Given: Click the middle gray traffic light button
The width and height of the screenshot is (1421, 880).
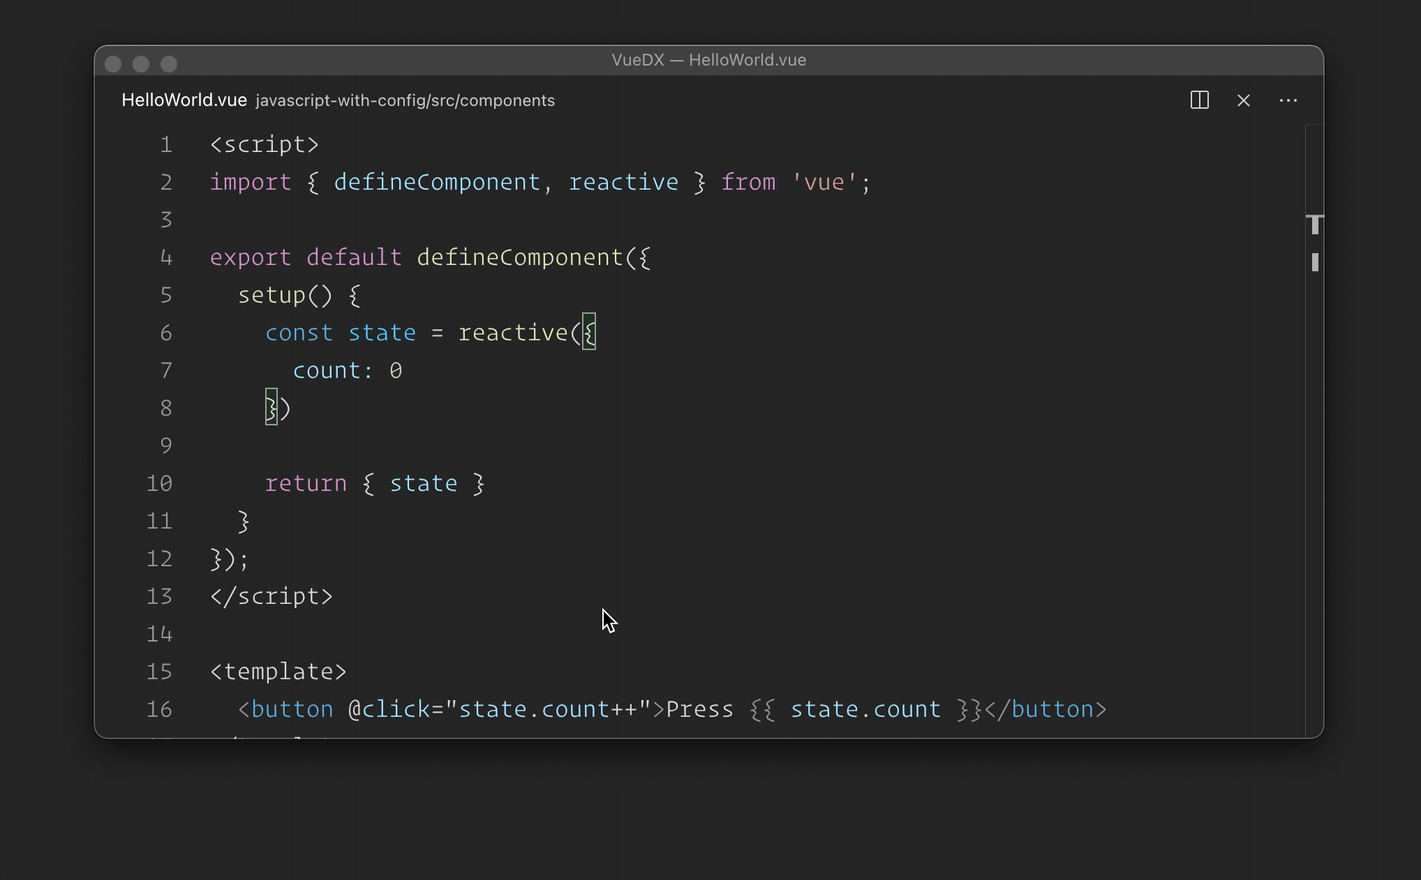Looking at the screenshot, I should [141, 64].
